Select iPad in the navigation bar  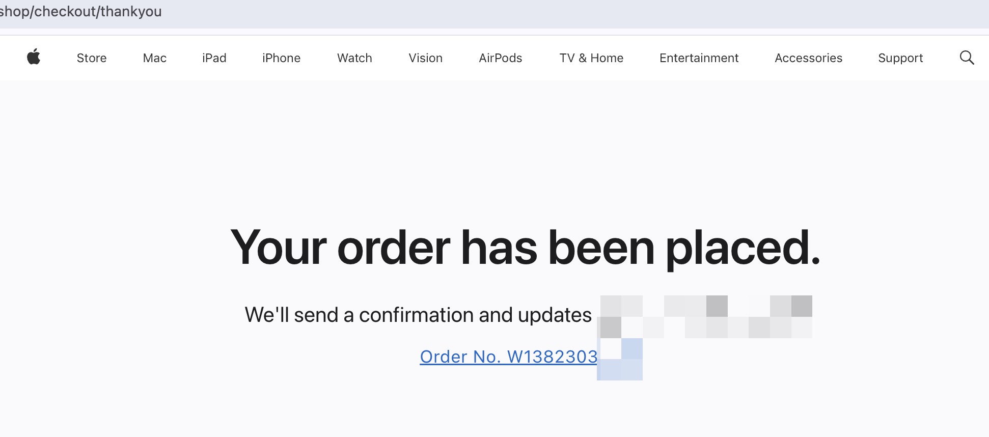pyautogui.click(x=214, y=58)
